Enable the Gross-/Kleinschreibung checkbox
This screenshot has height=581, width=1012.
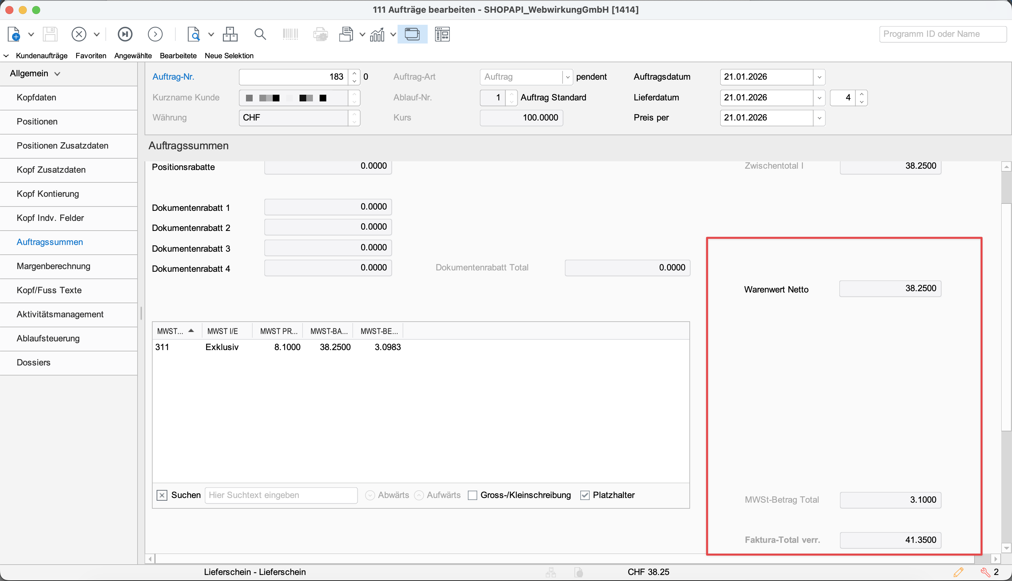pyautogui.click(x=472, y=495)
